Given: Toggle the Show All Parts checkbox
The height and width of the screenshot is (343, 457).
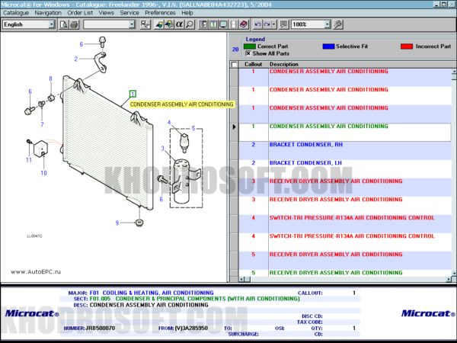Looking at the screenshot, I should pos(248,53).
